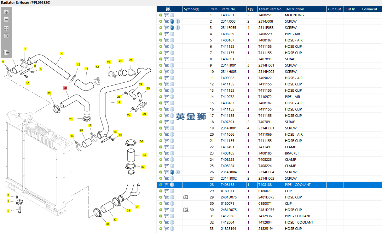Click description STRAP in item 18 row
Screen dimensions: 382x233
tap(290, 122)
